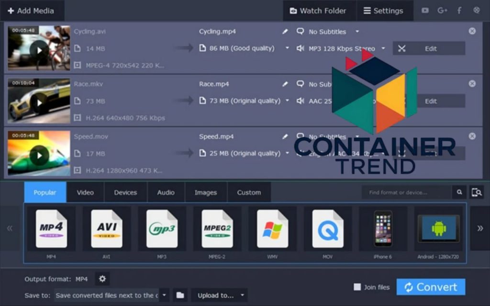Viewport: 490px width, 306px height.
Task: Rename Speed.mp4 with the pencil icon
Action: tap(285, 137)
